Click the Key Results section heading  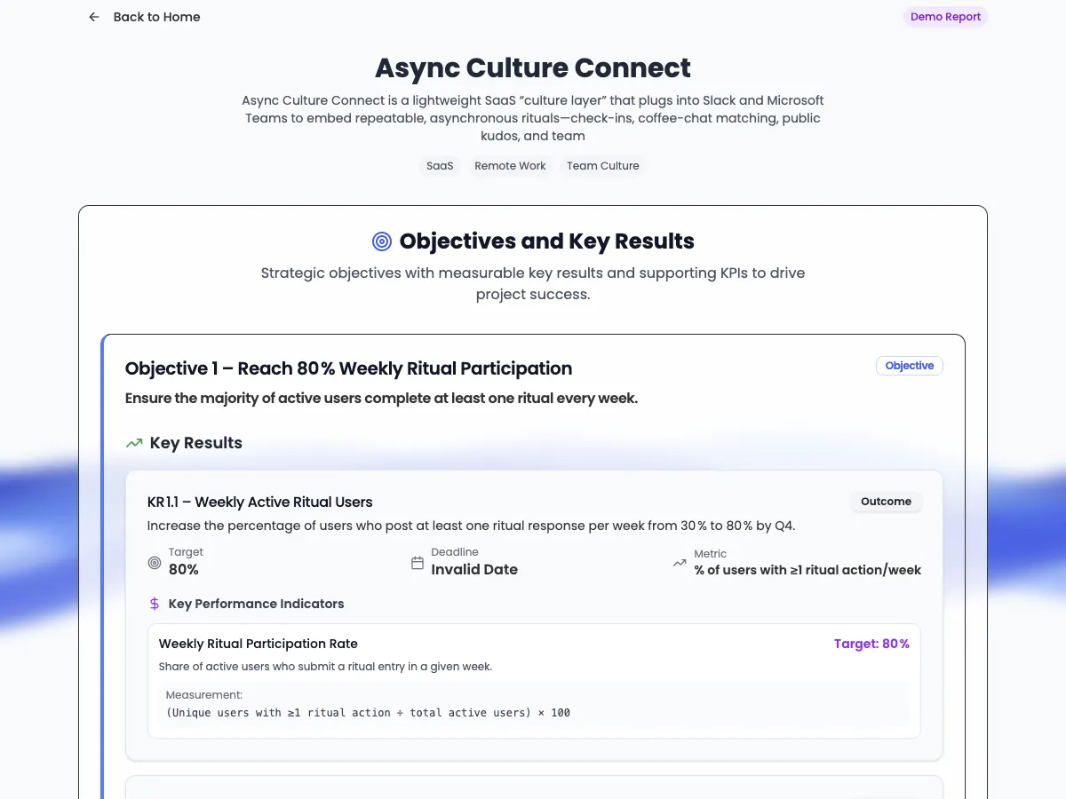click(196, 443)
